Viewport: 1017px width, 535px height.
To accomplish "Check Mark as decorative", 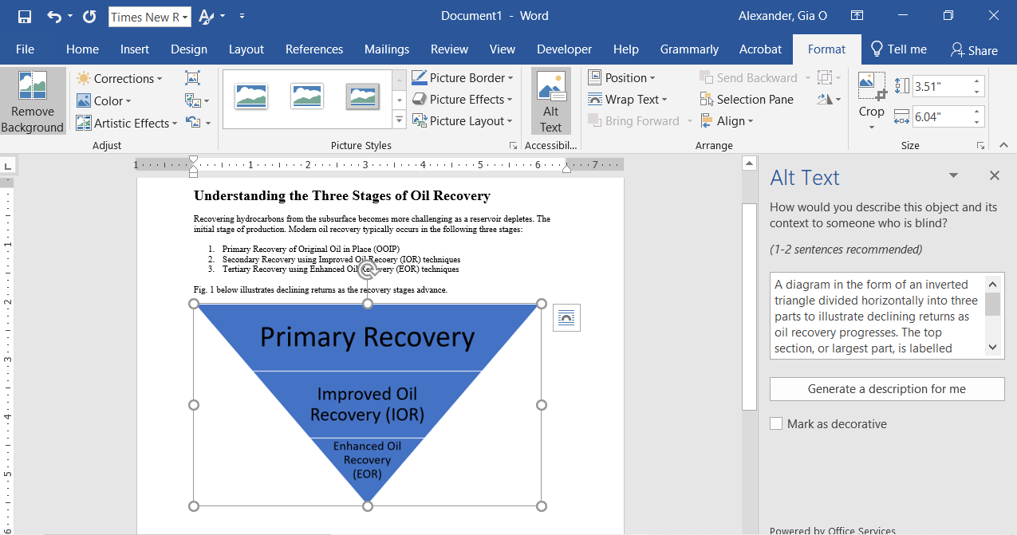I will coord(776,423).
